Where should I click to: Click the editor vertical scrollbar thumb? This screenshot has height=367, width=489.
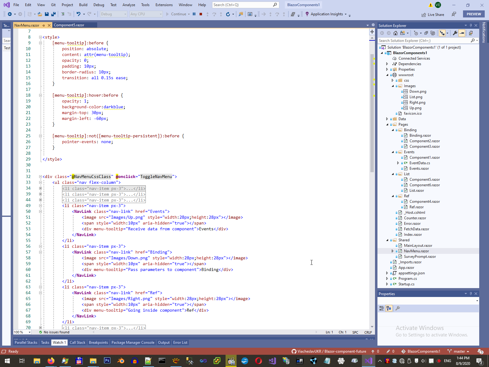pos(372,113)
